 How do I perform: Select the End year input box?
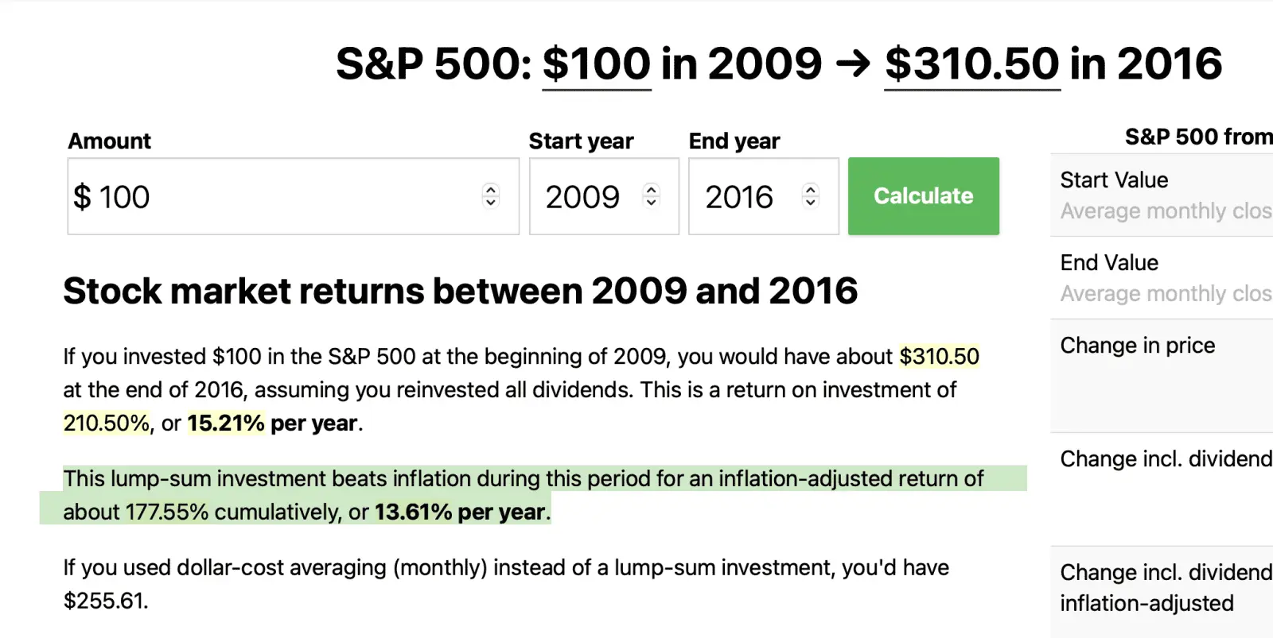pos(742,197)
